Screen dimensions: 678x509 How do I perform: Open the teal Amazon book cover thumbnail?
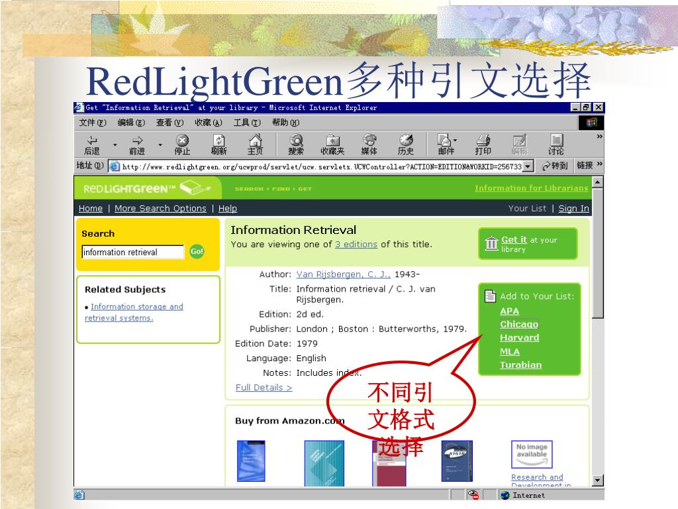pyautogui.click(x=324, y=463)
